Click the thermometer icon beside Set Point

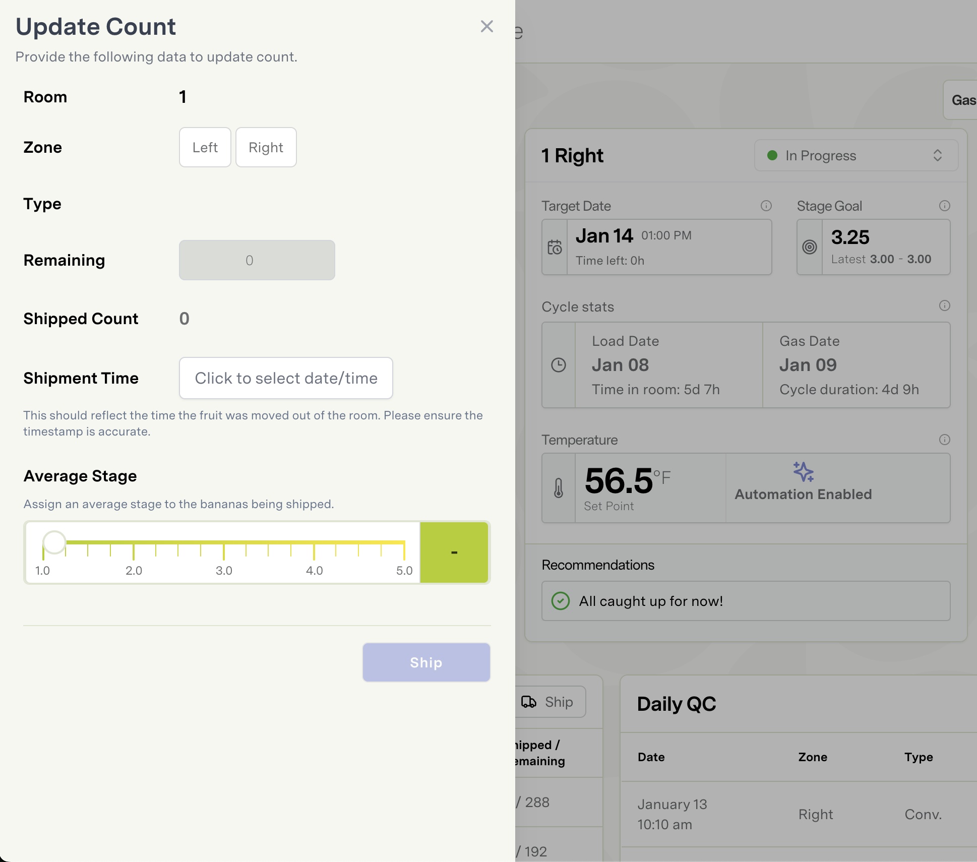[x=558, y=488]
